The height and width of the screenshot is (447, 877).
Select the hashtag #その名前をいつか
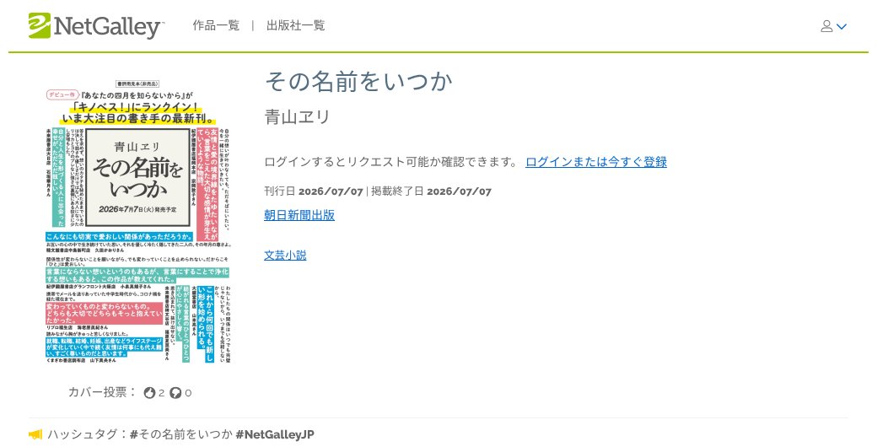(180, 434)
